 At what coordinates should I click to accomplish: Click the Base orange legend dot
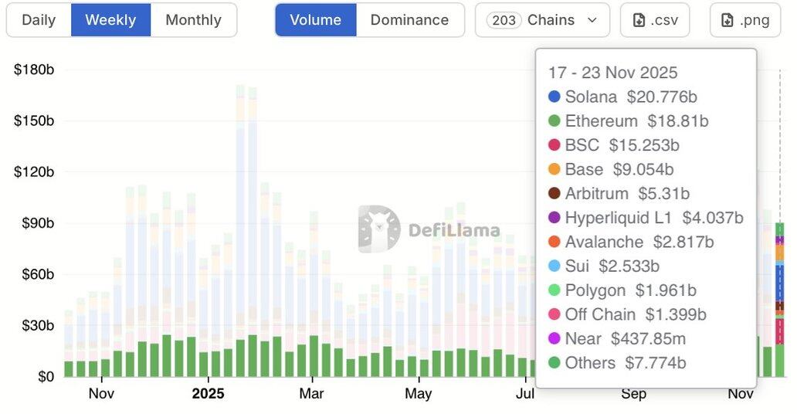[x=554, y=169]
